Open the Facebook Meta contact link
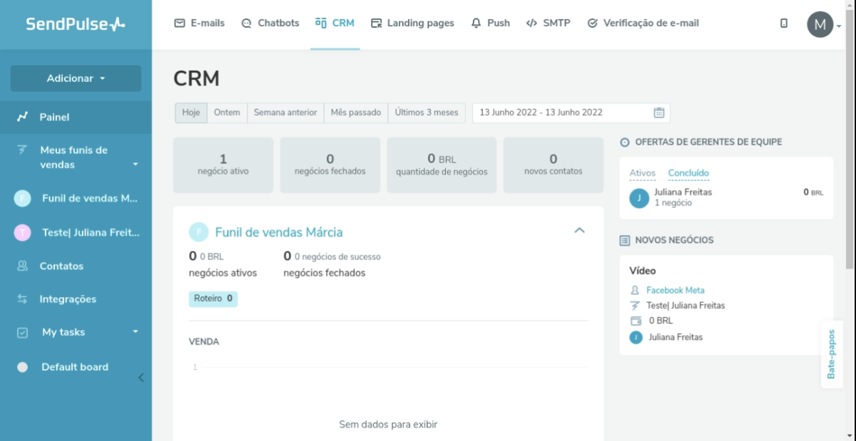This screenshot has width=856, height=441. 676,290
